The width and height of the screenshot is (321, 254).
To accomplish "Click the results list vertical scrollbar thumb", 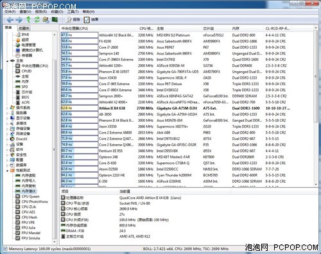I will tap(315, 76).
